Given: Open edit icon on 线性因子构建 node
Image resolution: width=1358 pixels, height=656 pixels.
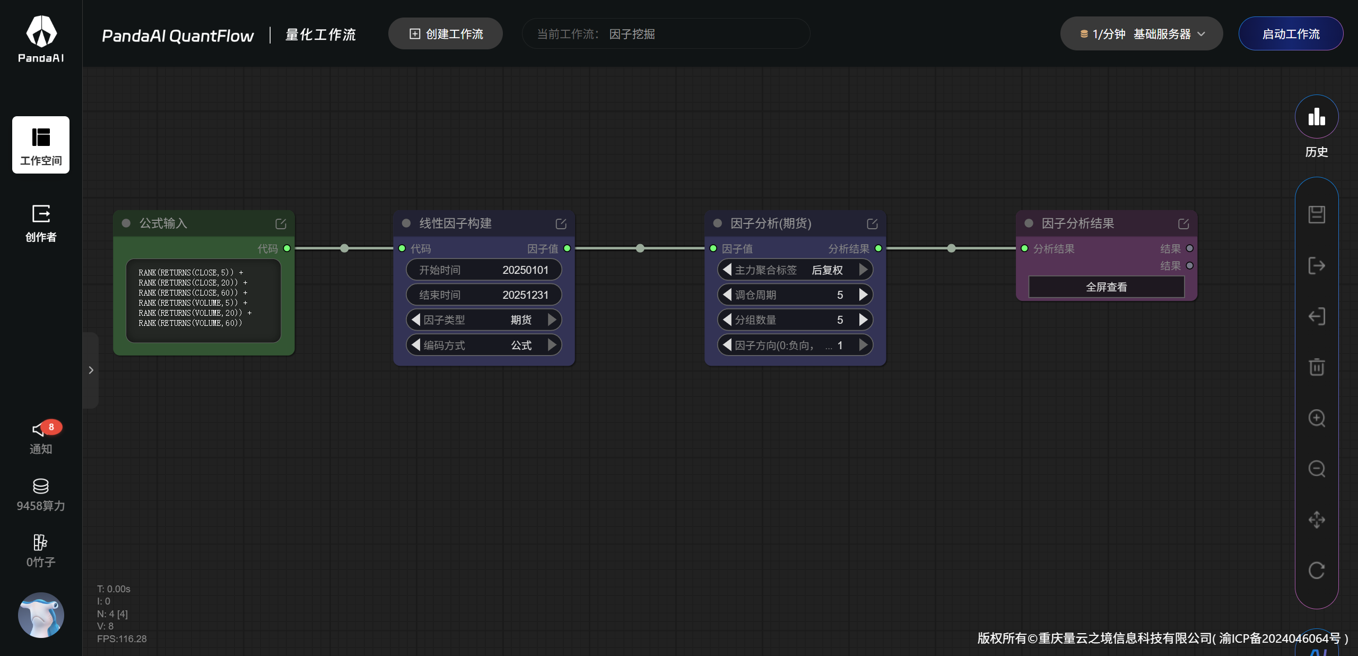Looking at the screenshot, I should [561, 224].
